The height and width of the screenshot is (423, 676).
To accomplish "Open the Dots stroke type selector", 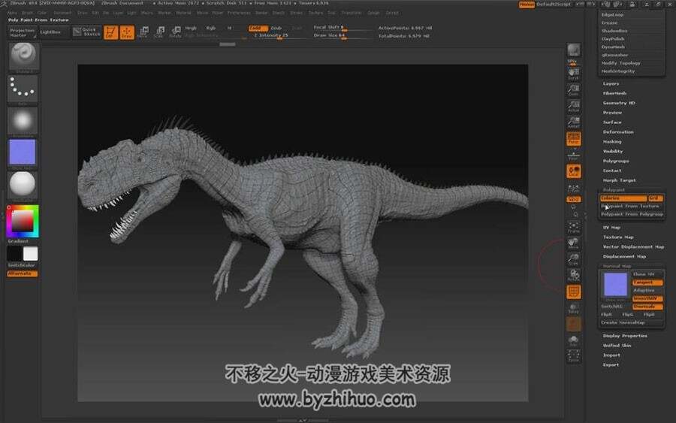I will pos(23,89).
